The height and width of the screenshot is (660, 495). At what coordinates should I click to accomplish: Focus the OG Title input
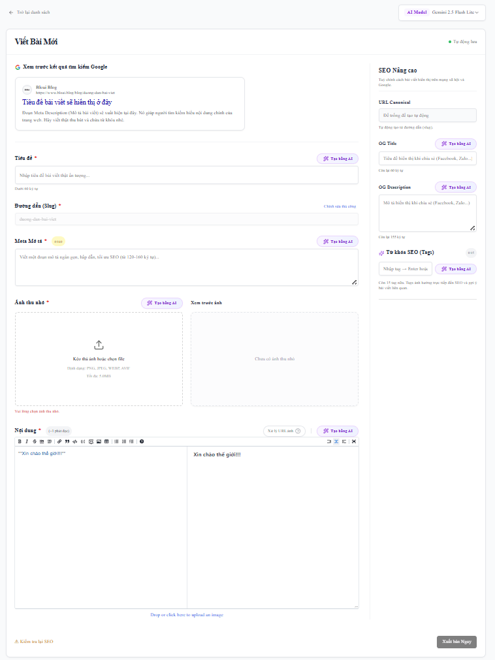pos(428,159)
